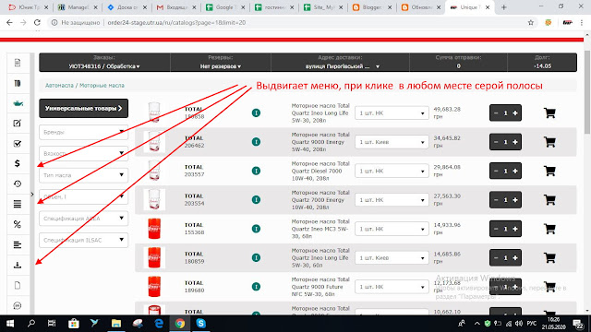Open Skype from the taskbar
The image size is (591, 332).
pyautogui.click(x=201, y=324)
